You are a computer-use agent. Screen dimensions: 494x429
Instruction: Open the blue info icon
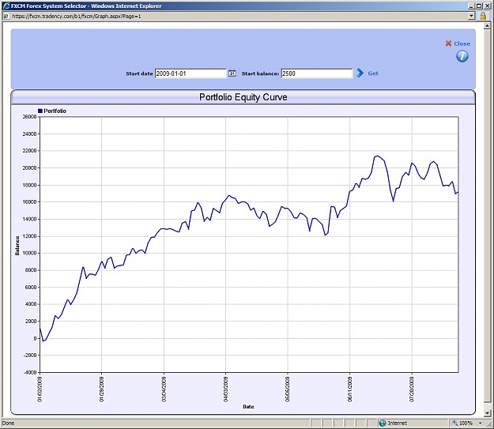(x=462, y=56)
